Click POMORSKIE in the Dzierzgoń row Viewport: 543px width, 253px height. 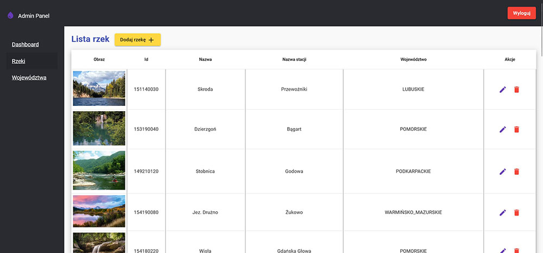coord(413,129)
